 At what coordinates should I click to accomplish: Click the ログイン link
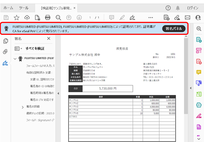193,8
